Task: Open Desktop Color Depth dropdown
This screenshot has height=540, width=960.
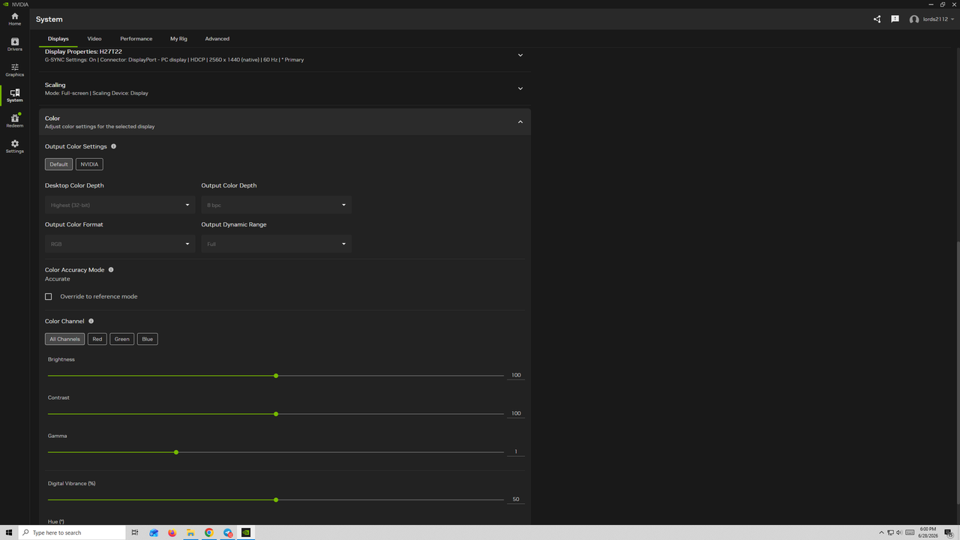Action: [x=120, y=205]
